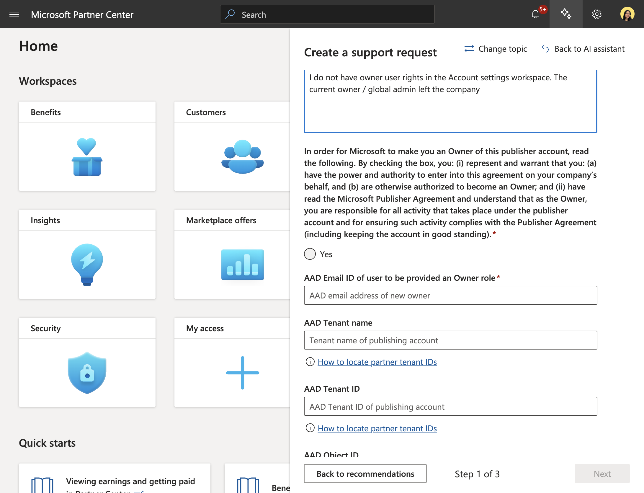
Task: Open the Customers workspace people icon
Action: pos(242,156)
